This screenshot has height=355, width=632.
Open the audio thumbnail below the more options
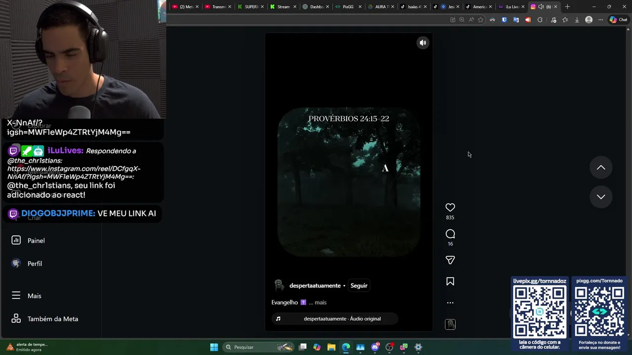(x=450, y=324)
